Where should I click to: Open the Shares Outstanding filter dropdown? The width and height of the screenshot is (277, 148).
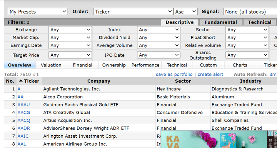tap(247, 55)
